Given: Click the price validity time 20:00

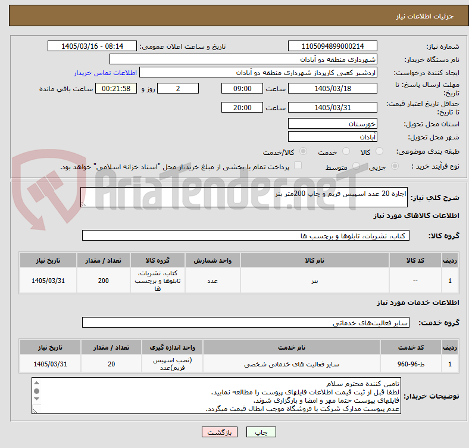Looking at the screenshot, I should point(242,107).
